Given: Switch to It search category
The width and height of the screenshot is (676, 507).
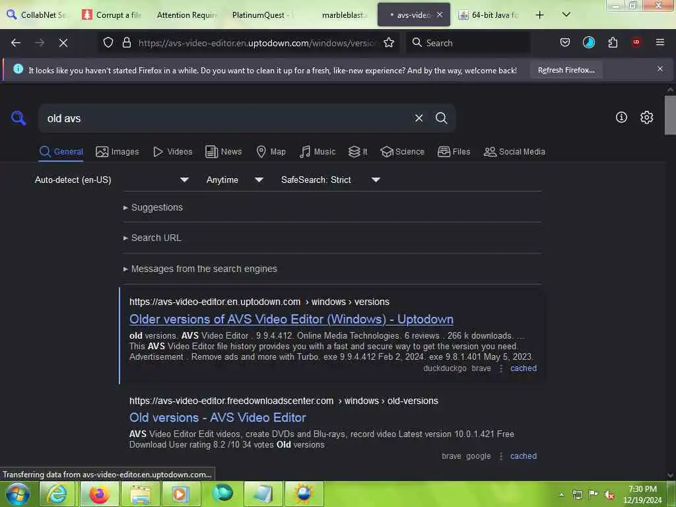Looking at the screenshot, I should pos(357,152).
